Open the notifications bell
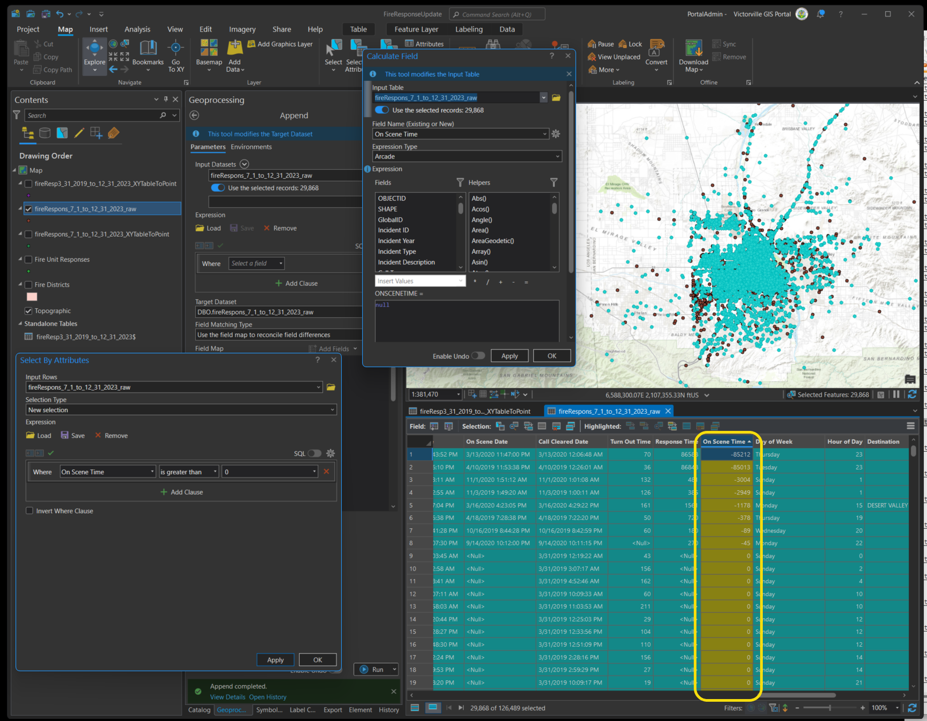Screen dimensions: 927x721 point(821,14)
